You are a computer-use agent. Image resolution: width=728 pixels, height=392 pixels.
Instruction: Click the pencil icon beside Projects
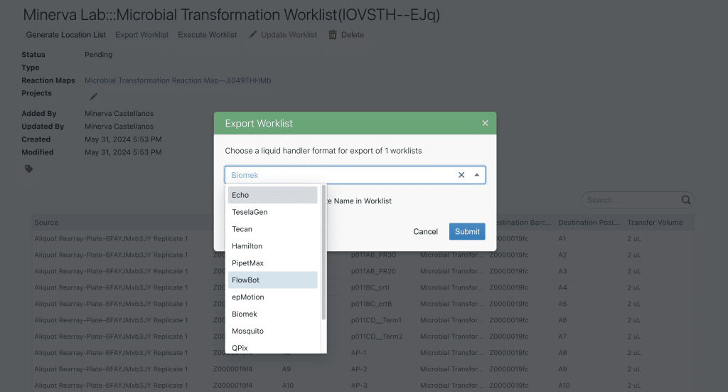tap(93, 97)
